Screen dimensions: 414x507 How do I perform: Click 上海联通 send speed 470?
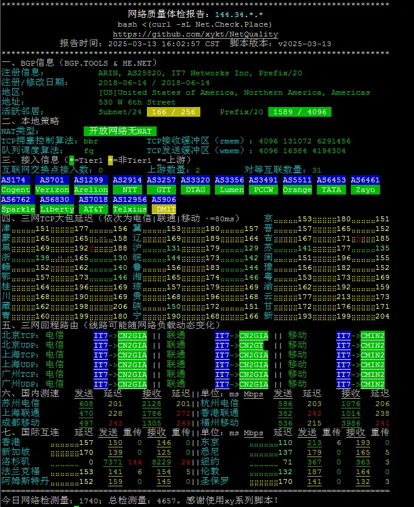[x=86, y=413]
